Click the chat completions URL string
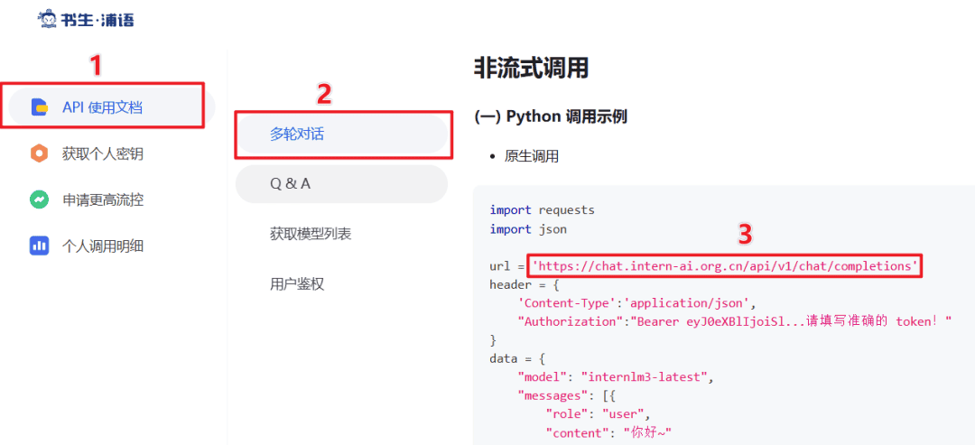Image resolution: width=975 pixels, height=445 pixels. (x=725, y=266)
